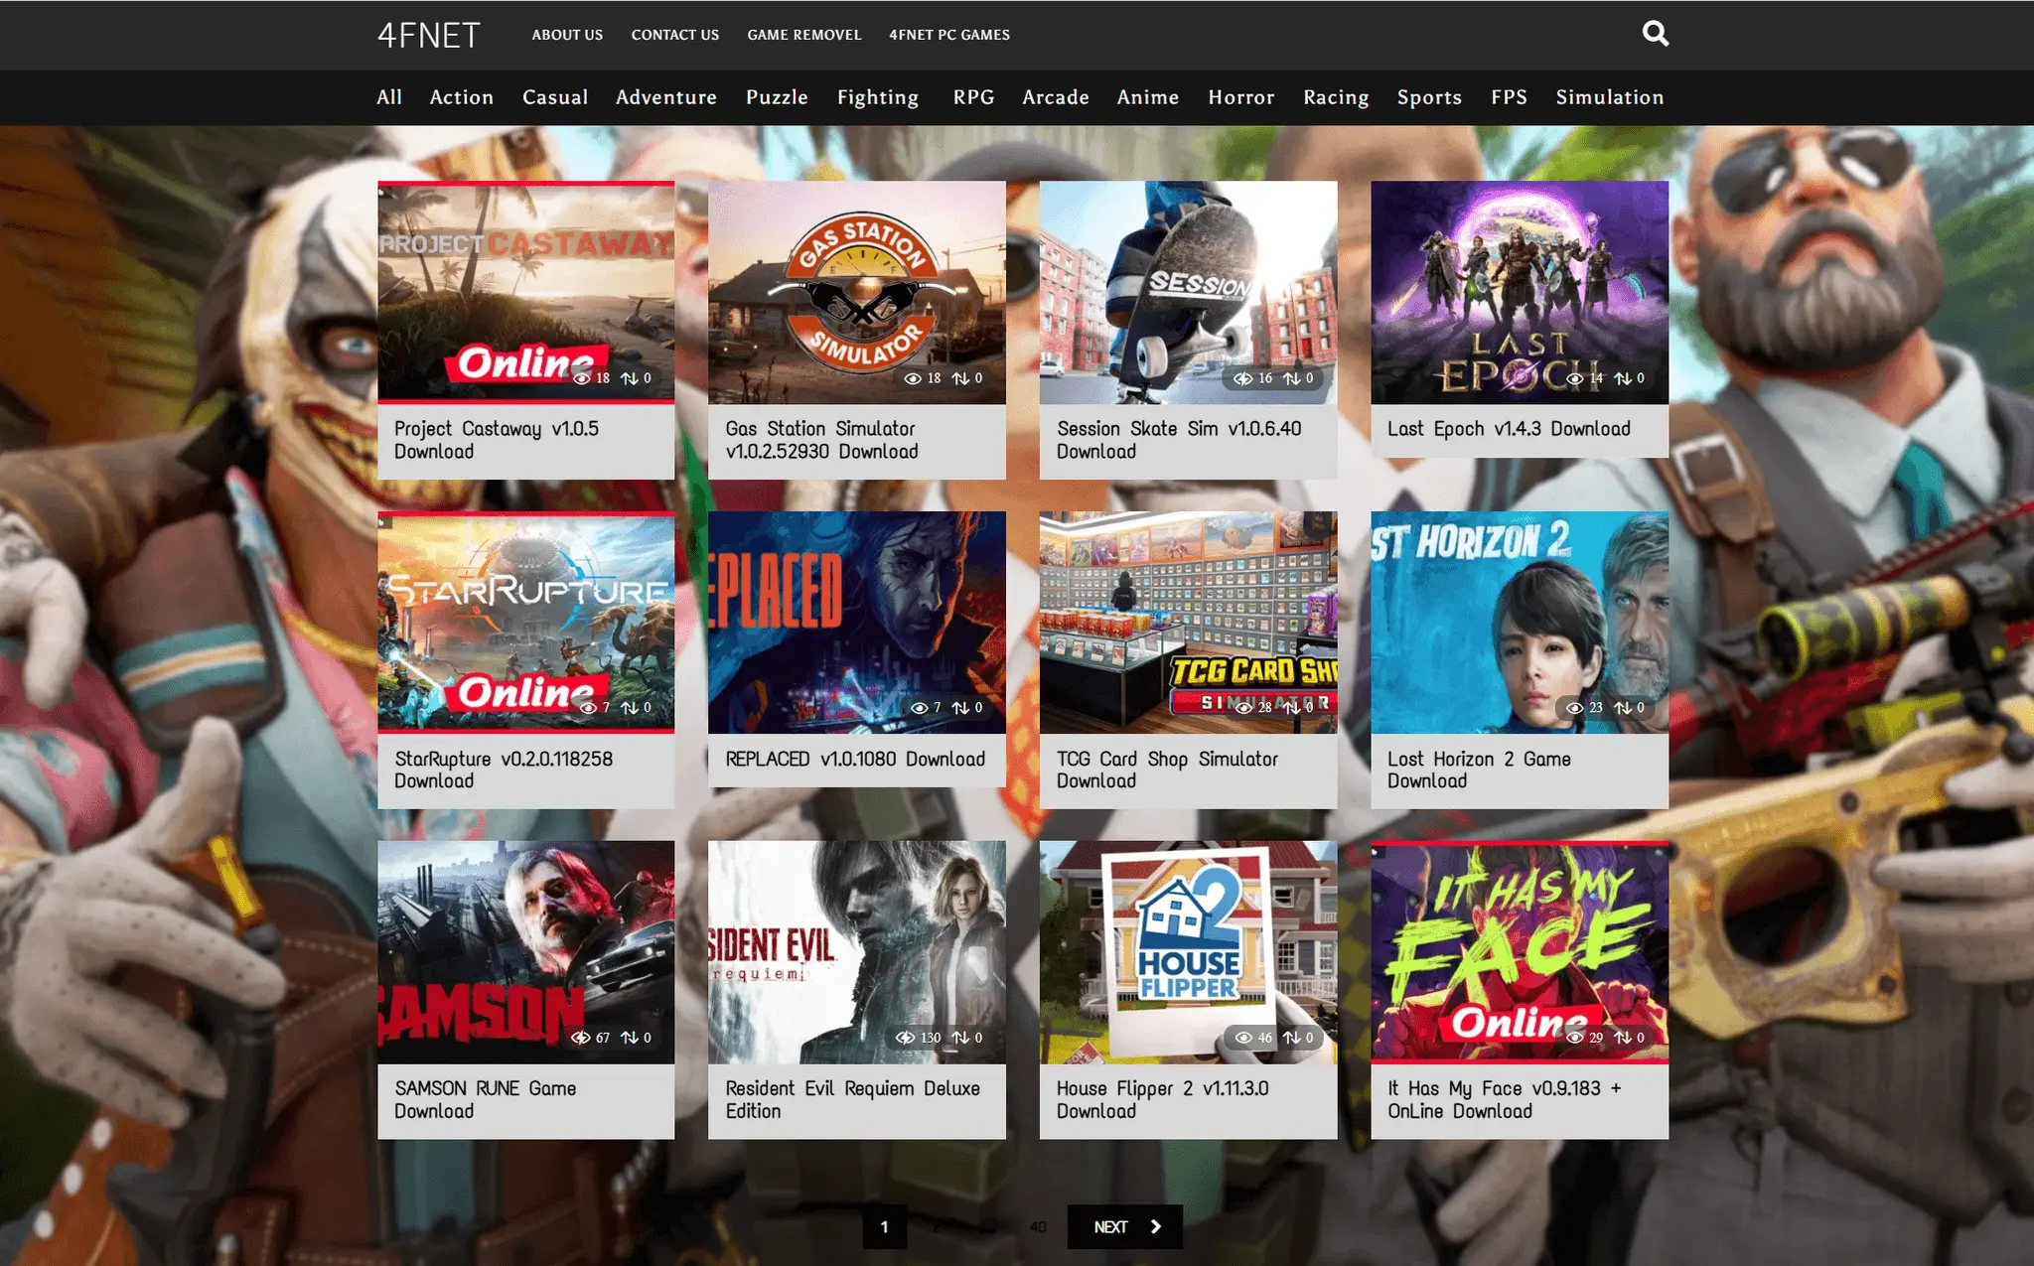Screen dimensions: 2034x1266
Task: Click Session Skate Sim v1.0.6.40 Download title
Action: tap(1179, 440)
